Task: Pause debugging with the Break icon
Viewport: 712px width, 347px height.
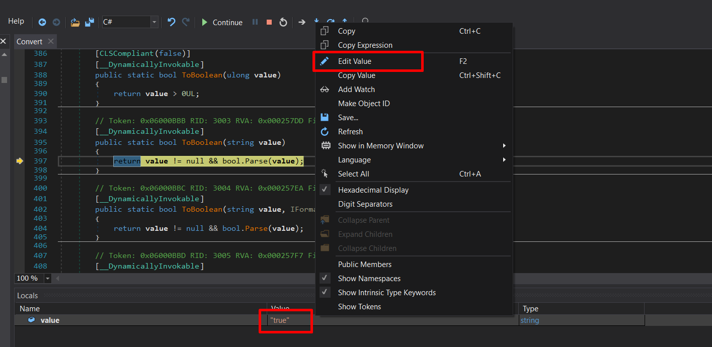Action: point(255,22)
